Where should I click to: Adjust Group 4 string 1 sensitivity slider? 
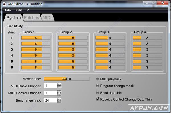pyautogui.click(x=147, y=38)
